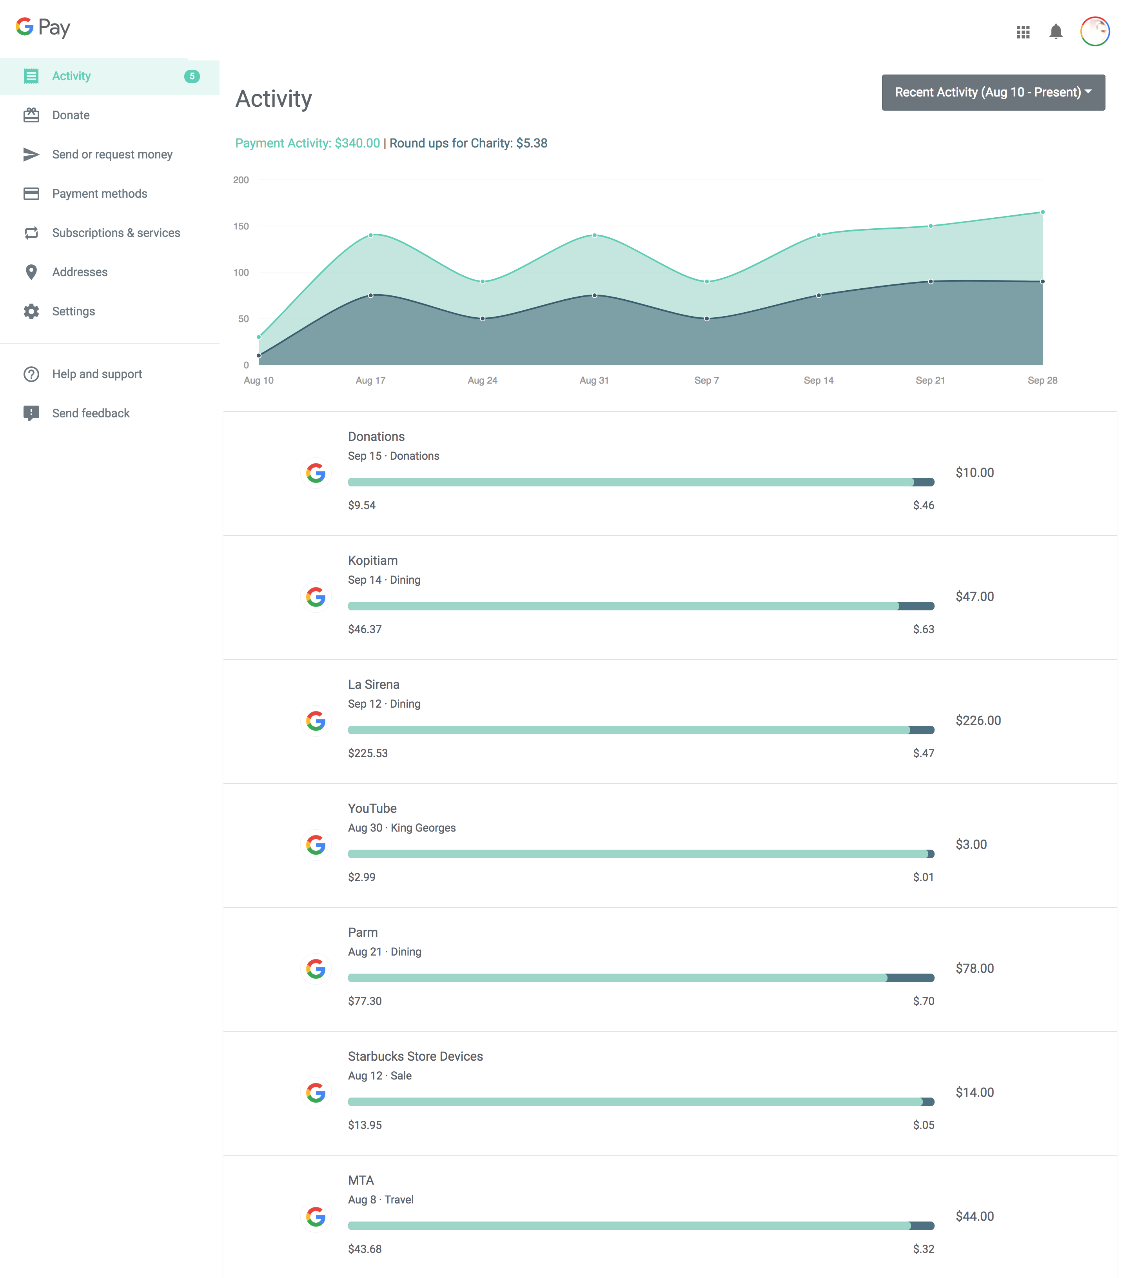Go to Payment methods

click(110, 194)
